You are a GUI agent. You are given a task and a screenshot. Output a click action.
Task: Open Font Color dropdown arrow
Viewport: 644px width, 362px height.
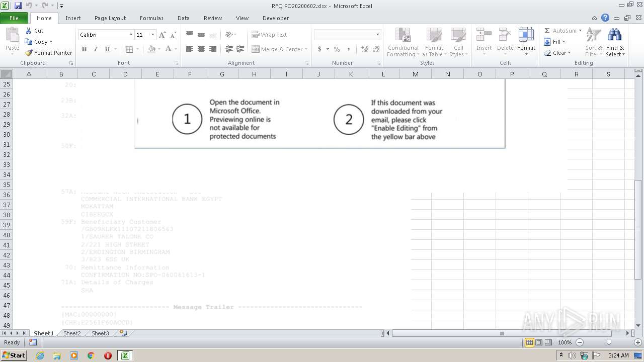coord(176,49)
